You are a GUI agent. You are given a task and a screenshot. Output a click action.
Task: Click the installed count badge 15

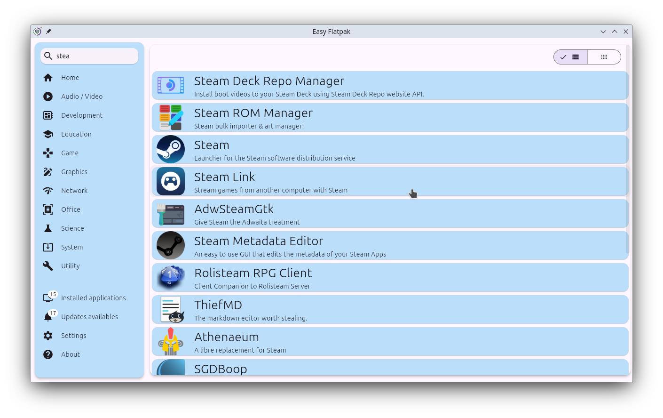(53, 294)
